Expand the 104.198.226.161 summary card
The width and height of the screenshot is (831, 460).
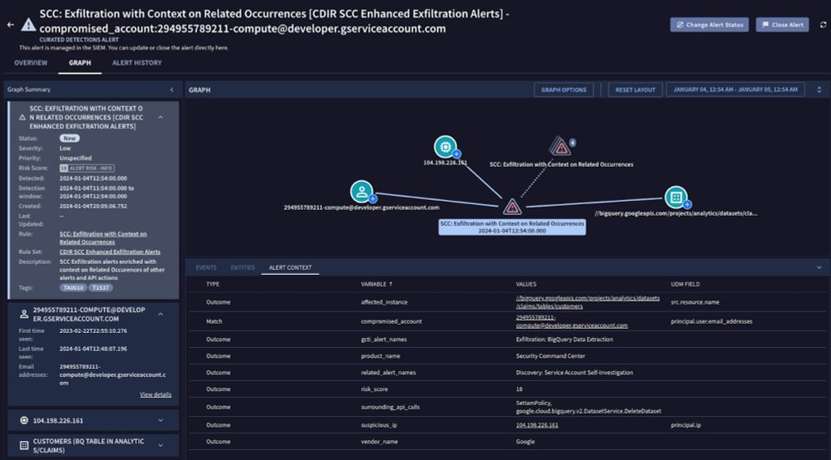[x=160, y=420]
